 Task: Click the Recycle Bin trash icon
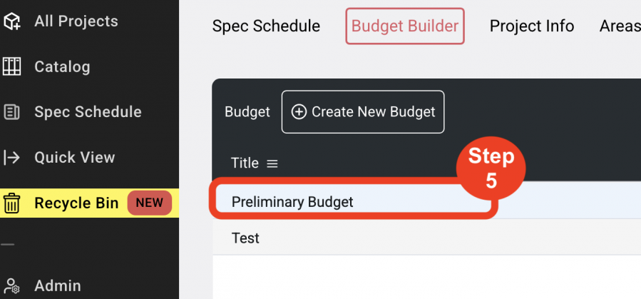(x=11, y=203)
